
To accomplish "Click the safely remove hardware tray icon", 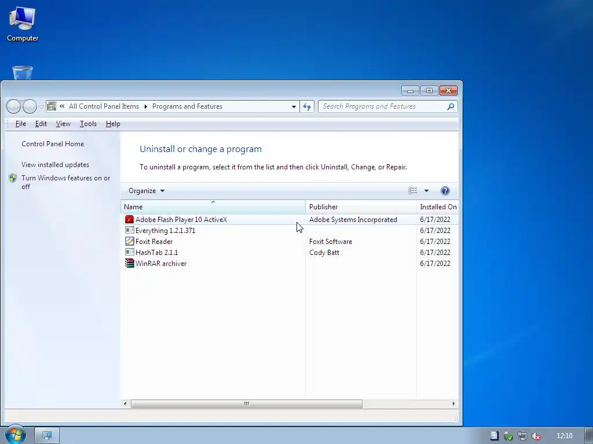I will pos(508,436).
